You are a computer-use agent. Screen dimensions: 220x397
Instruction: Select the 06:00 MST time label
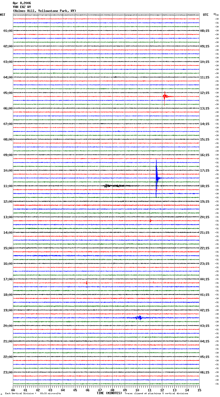(x=8, y=108)
